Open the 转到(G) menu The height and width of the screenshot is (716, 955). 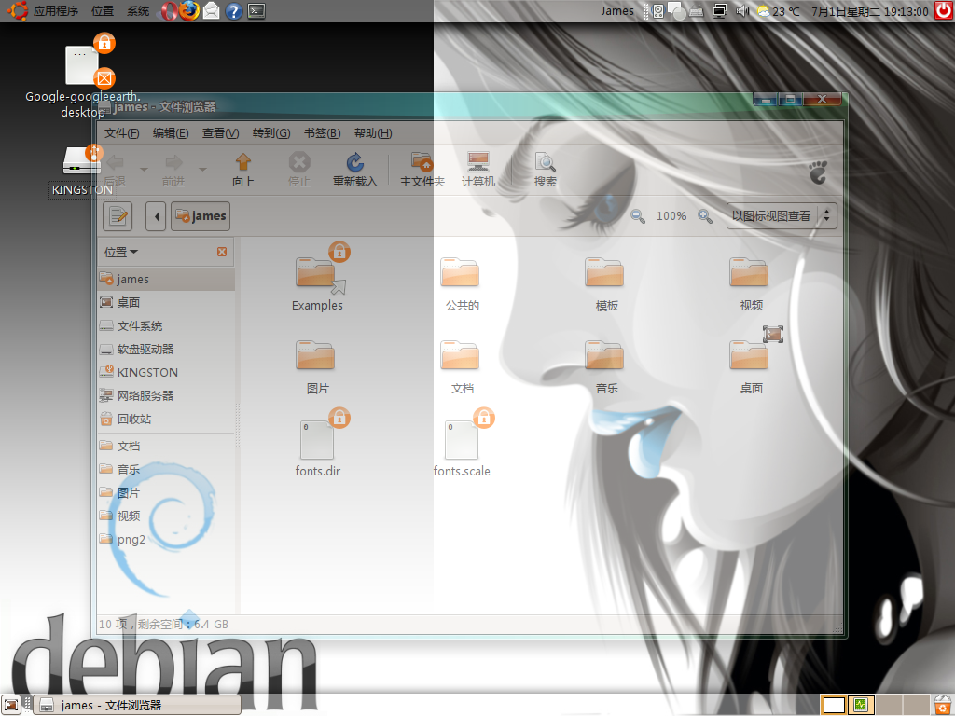point(271,132)
